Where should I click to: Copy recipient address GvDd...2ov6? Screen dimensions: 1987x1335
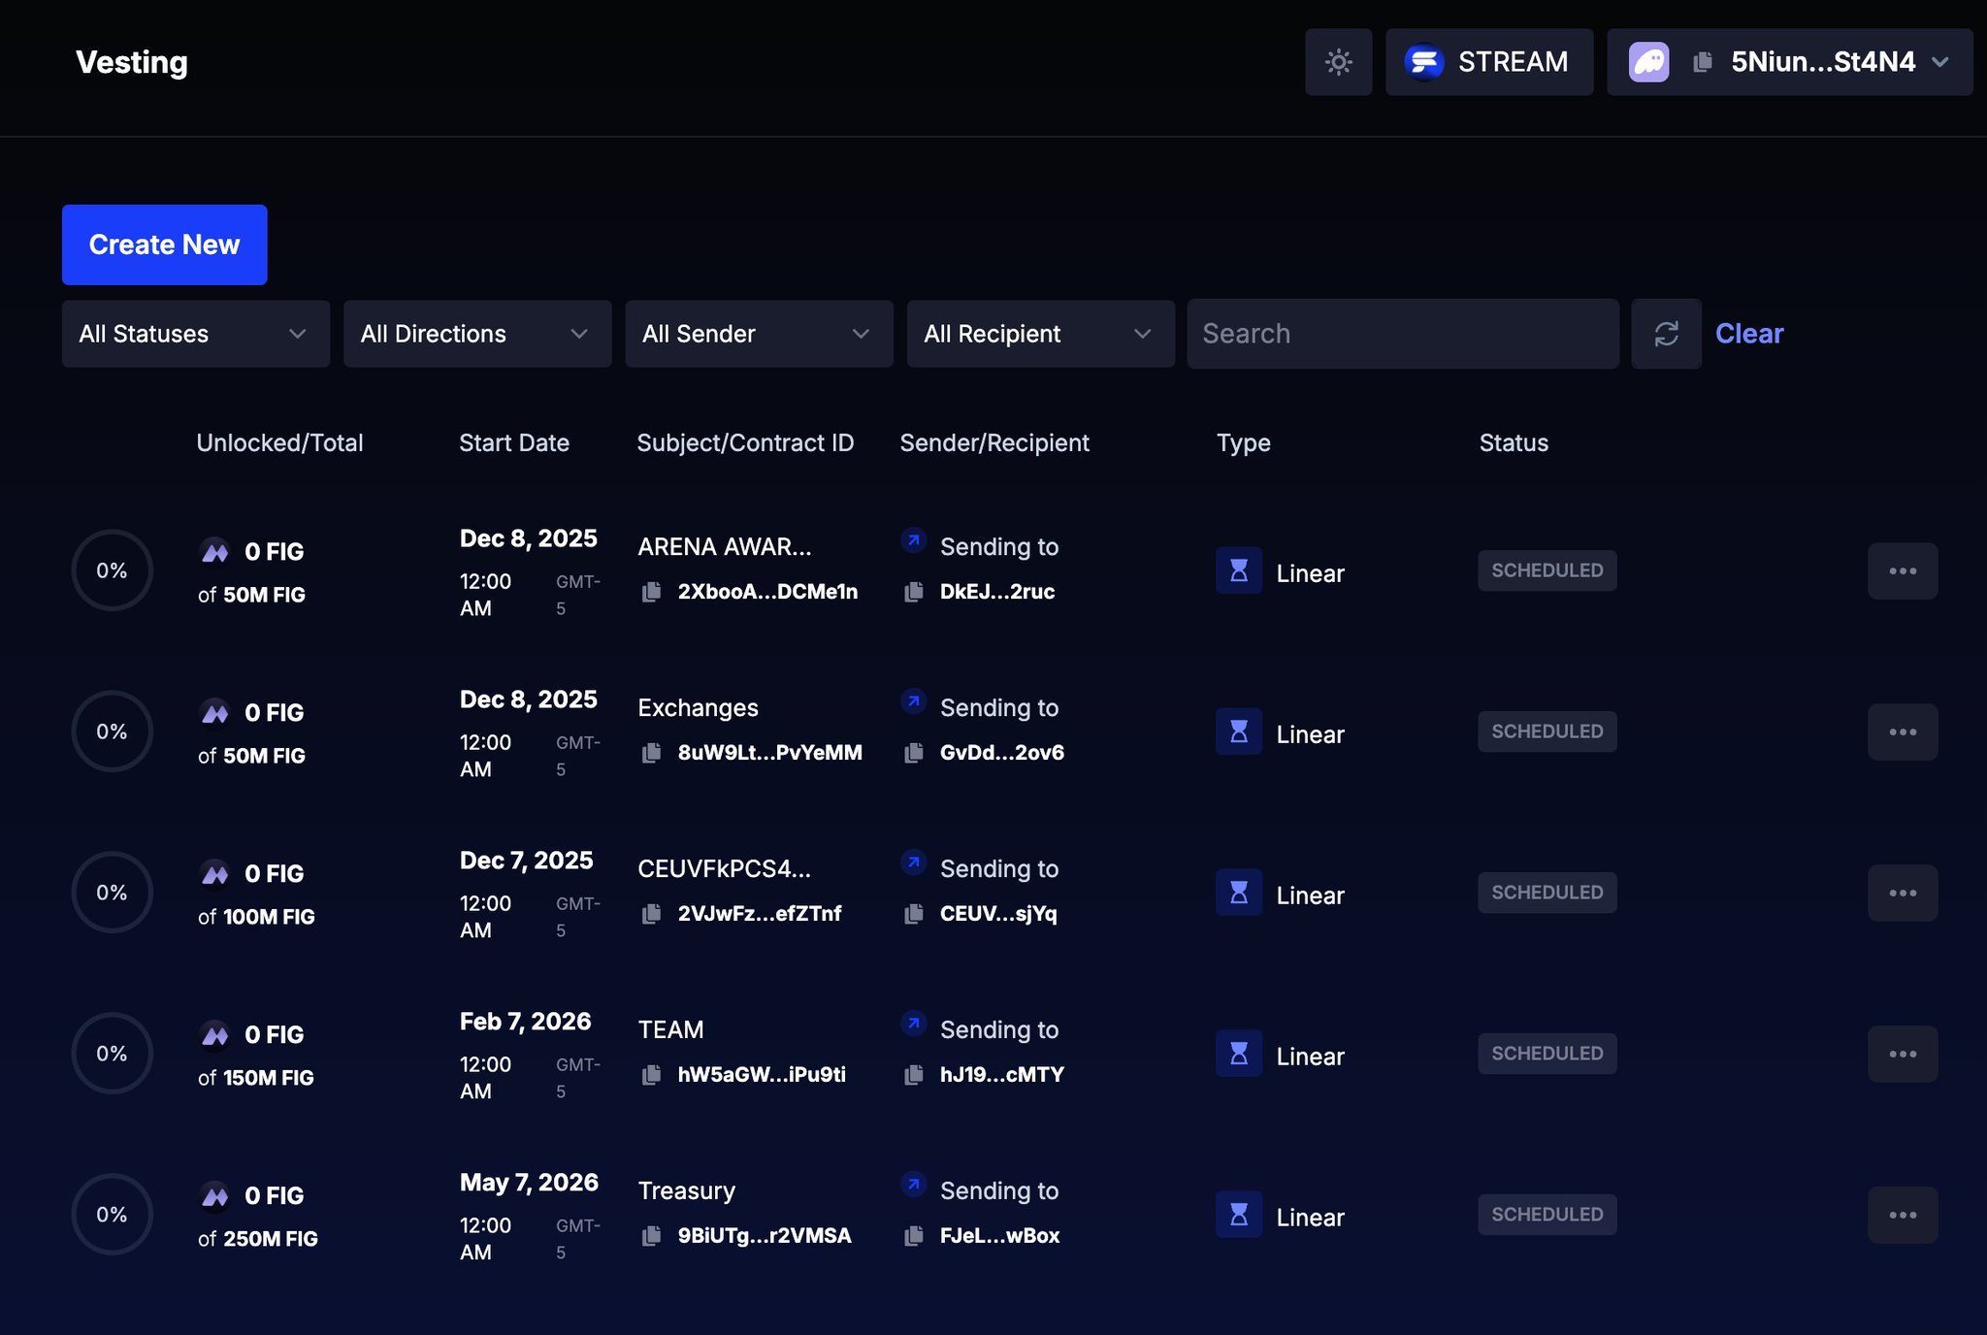coord(914,753)
